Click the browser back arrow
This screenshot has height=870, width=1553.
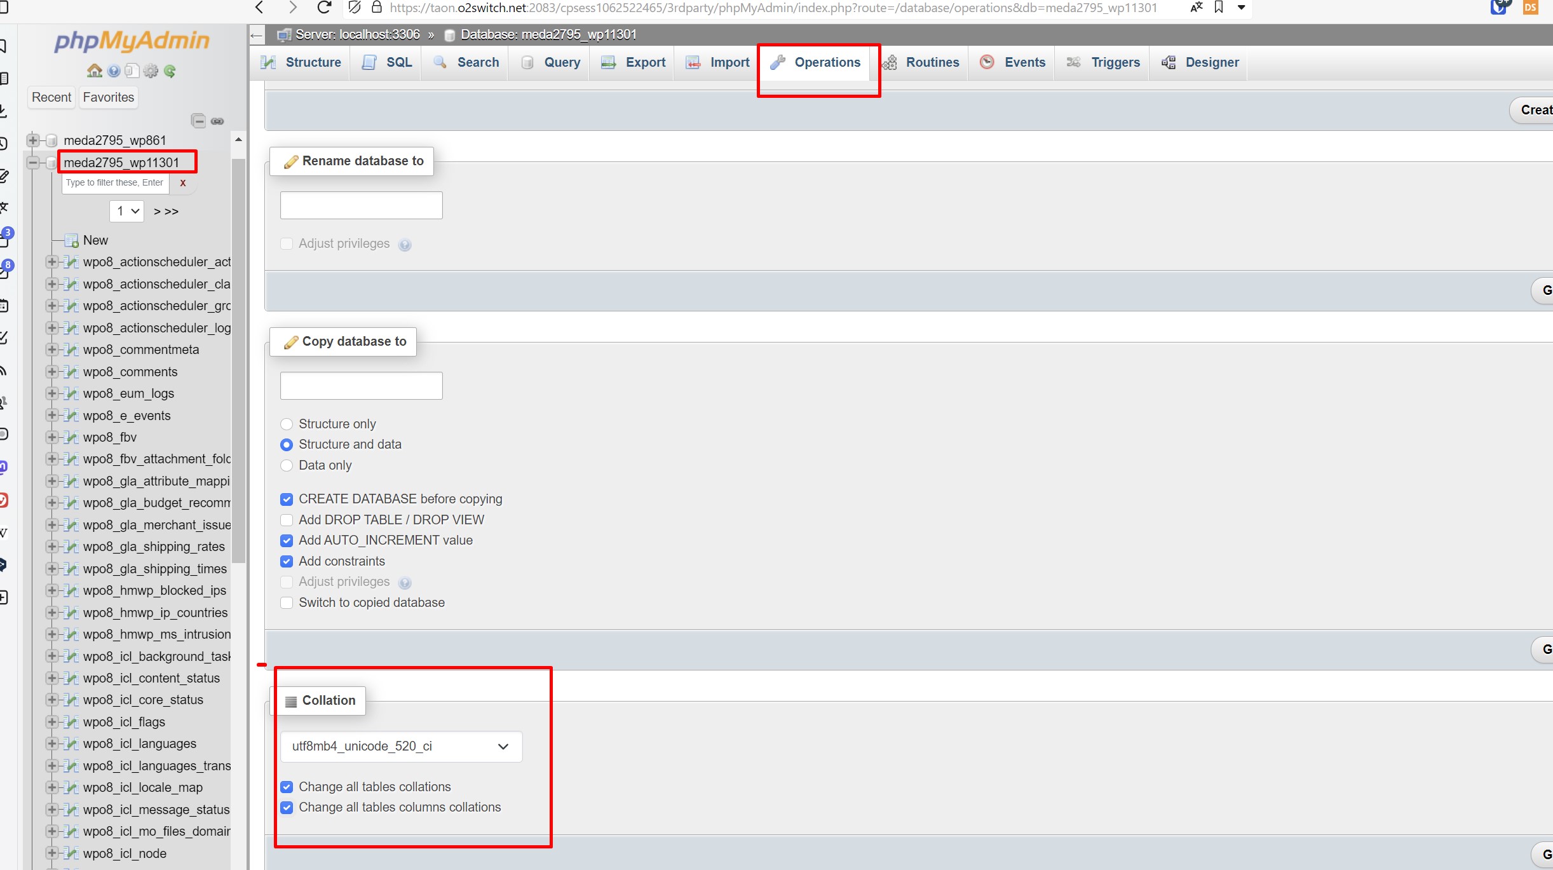click(x=259, y=8)
